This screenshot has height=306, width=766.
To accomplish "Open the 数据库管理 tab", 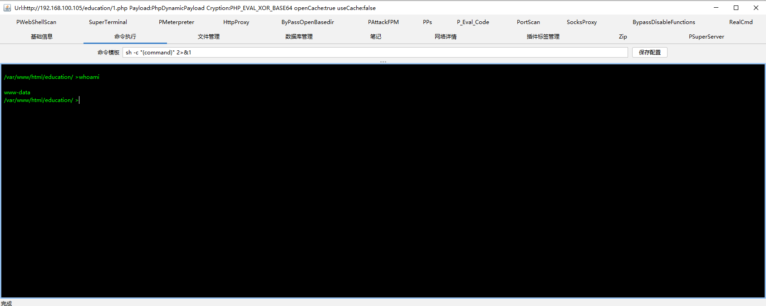I will point(299,36).
